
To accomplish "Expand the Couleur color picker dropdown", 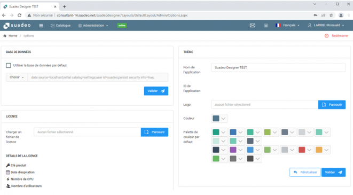I will coord(223,119).
